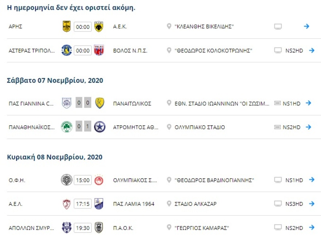
Task: Click the ΑΡΗΣ team crest
Action: (x=66, y=26)
